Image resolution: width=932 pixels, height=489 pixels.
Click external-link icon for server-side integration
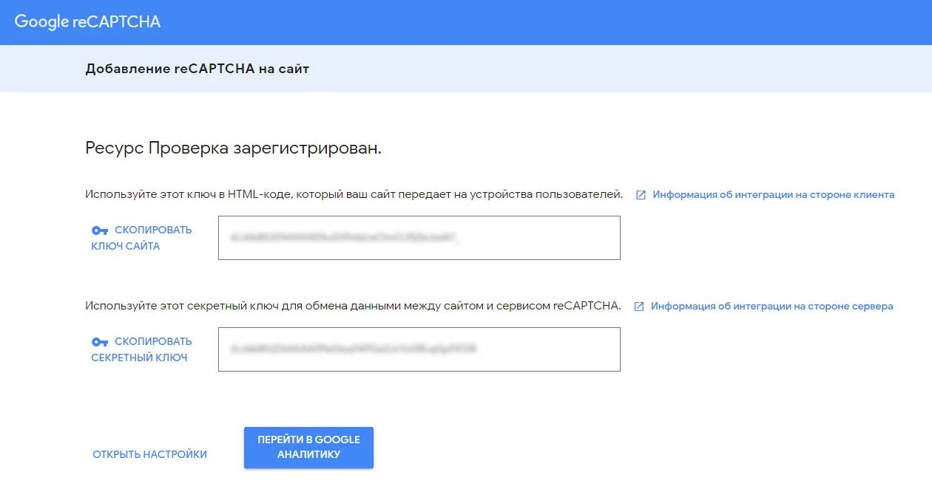[639, 307]
